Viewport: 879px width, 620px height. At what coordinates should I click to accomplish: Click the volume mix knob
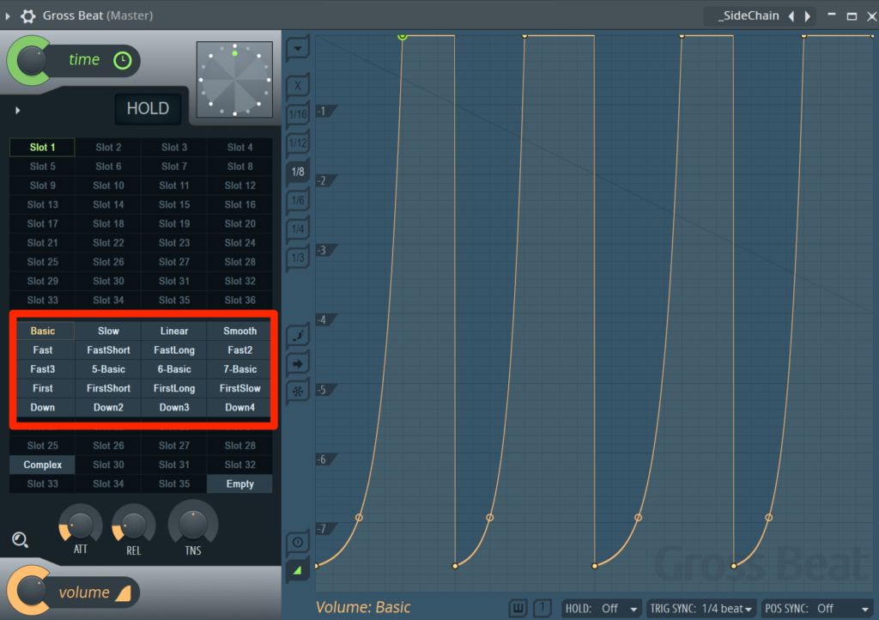(30, 592)
